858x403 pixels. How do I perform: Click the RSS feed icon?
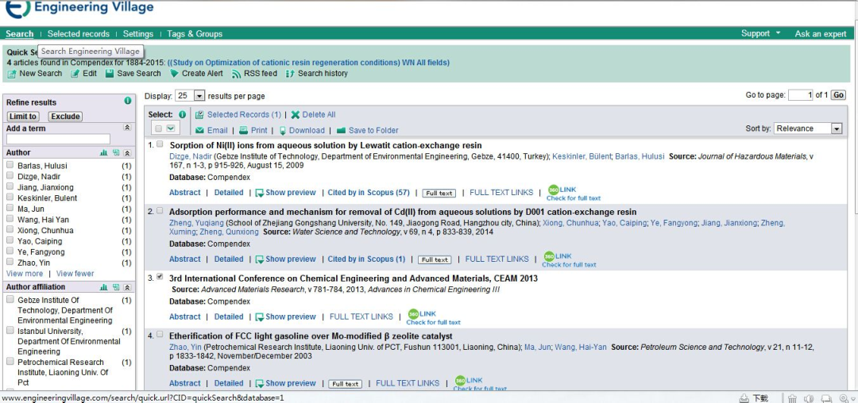pos(237,74)
